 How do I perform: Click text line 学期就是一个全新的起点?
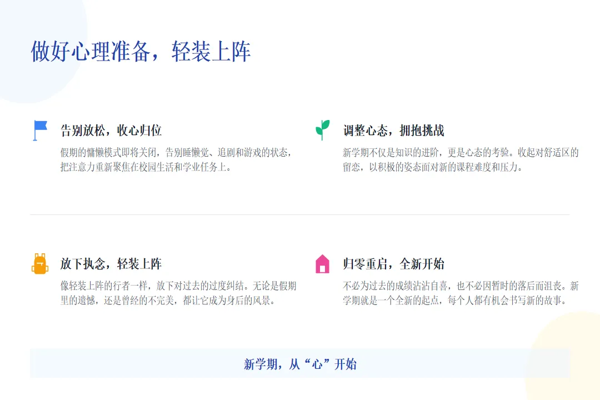[x=454, y=301]
